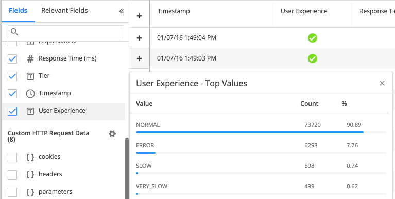Select the Fields tab

tap(18, 11)
